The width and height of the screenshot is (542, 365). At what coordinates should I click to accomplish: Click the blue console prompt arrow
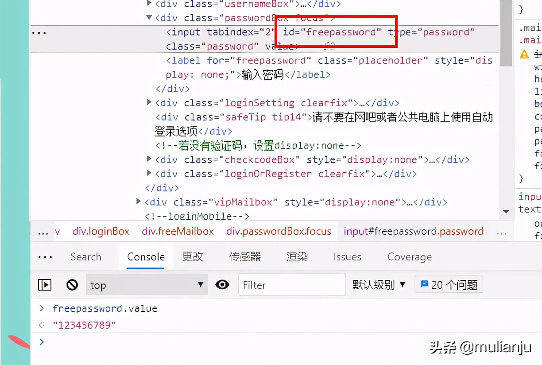pyautogui.click(x=42, y=342)
